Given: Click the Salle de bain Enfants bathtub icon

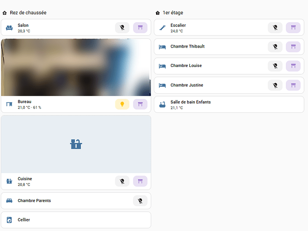Looking at the screenshot, I should (x=162, y=104).
